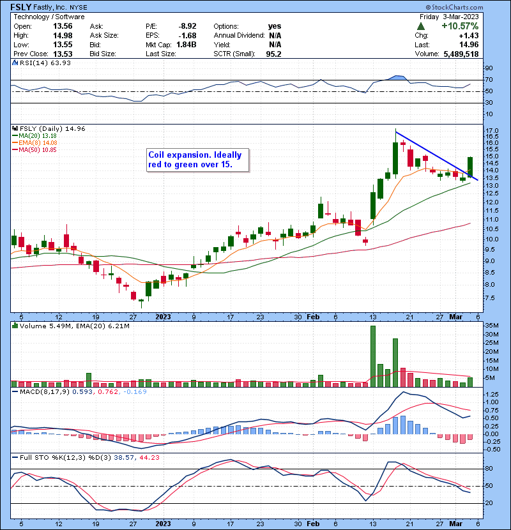The width and height of the screenshot is (511, 530).
Task: Select the Low value 13.55
Action: [63, 45]
